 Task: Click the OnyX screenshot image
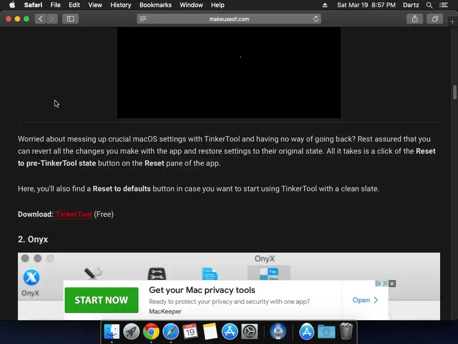229,266
